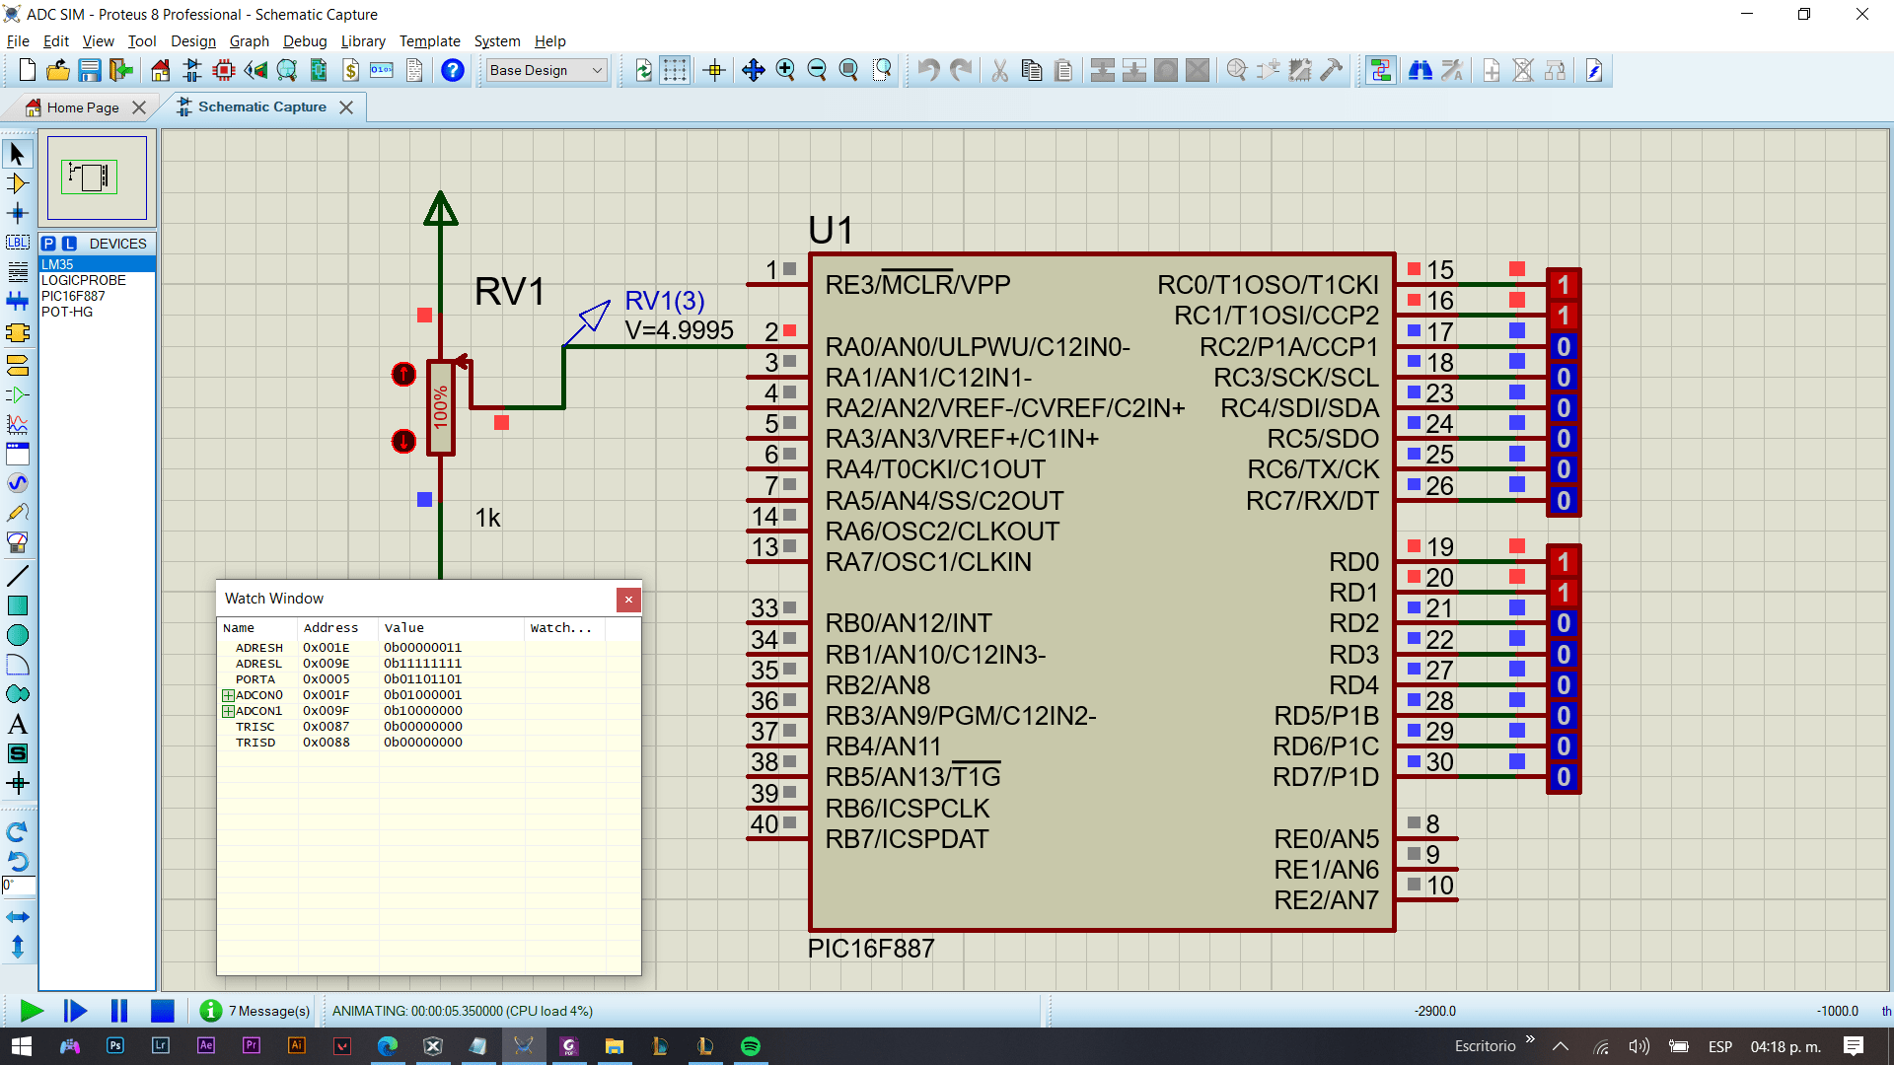Open Terminals mode in the sidebar

pyautogui.click(x=17, y=366)
